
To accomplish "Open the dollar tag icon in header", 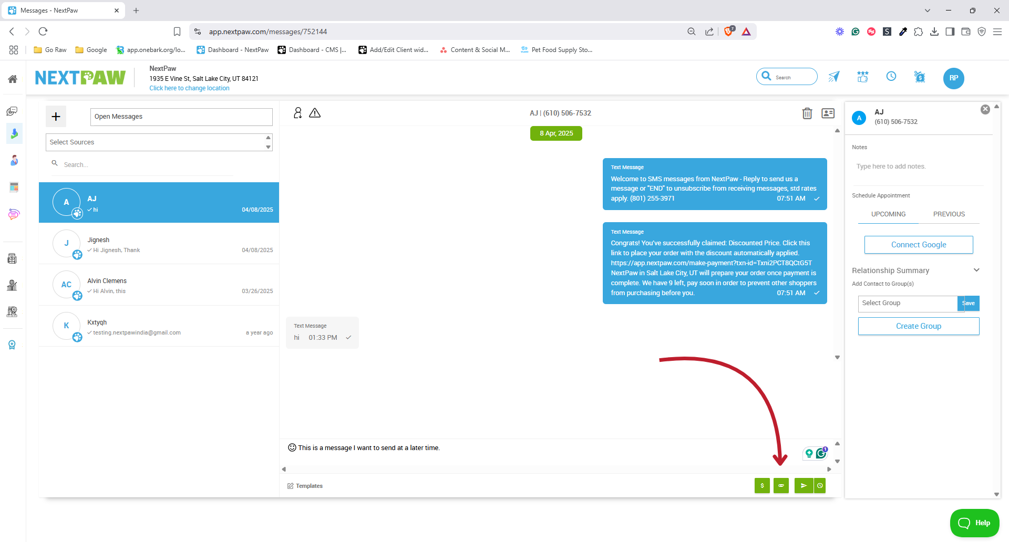I will pyautogui.click(x=920, y=77).
